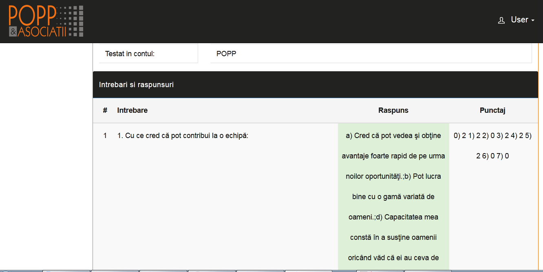Select the 'Intrebari si raspunsuri' panel header

click(136, 85)
